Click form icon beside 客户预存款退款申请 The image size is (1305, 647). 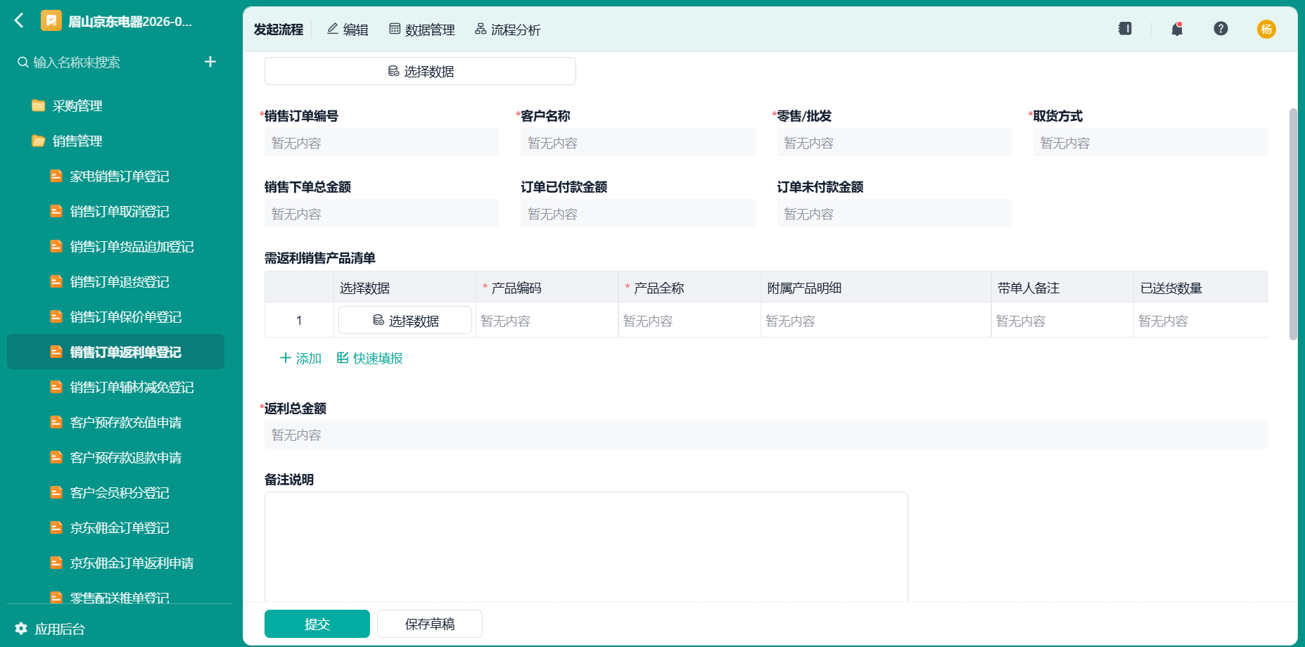click(x=56, y=457)
